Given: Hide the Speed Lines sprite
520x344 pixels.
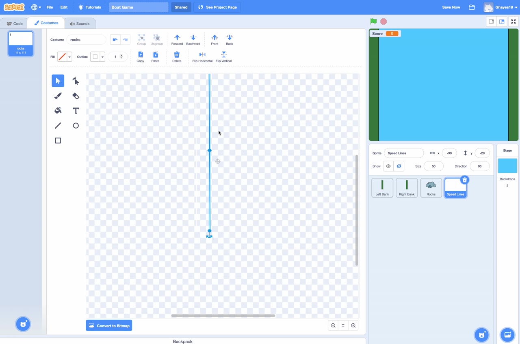Looking at the screenshot, I should [x=399, y=166].
